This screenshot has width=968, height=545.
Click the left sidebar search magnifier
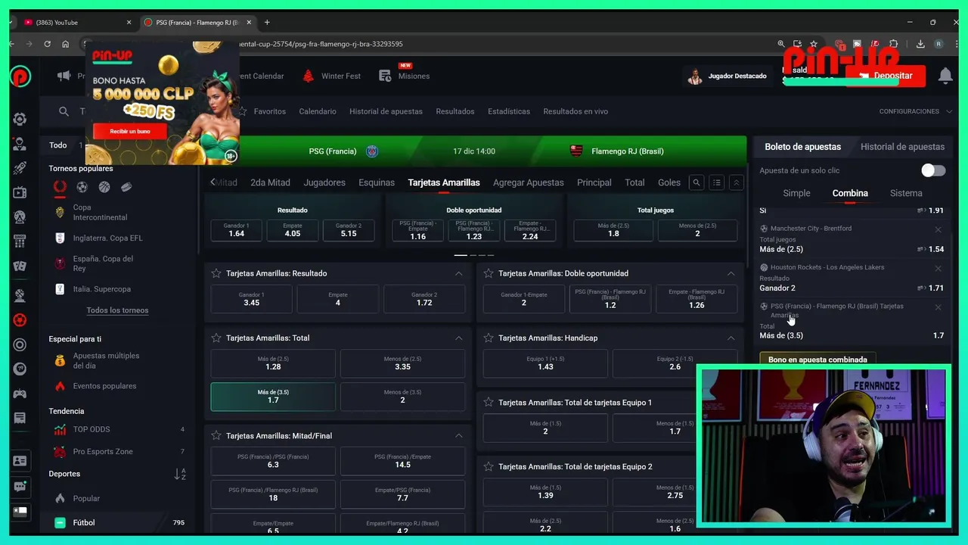[x=64, y=111]
